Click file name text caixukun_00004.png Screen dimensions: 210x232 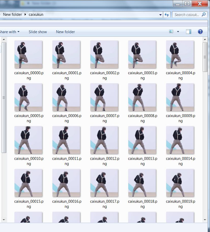pyautogui.click(x=180, y=75)
